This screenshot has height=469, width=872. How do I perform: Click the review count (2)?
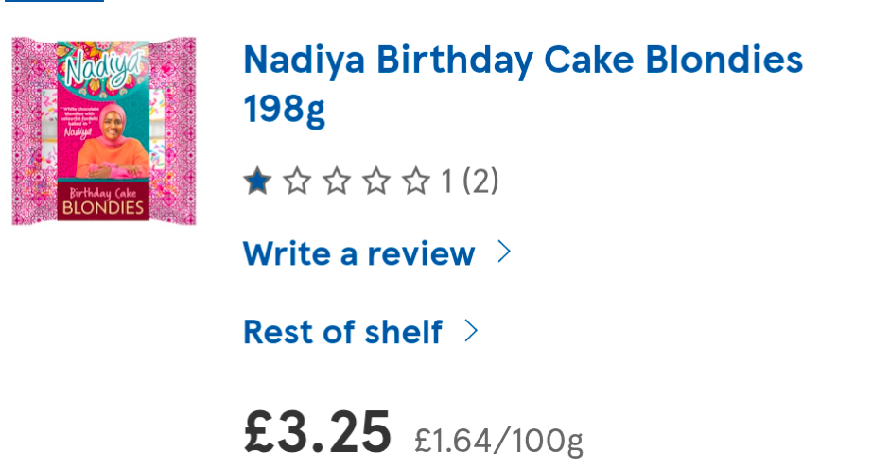tap(480, 181)
